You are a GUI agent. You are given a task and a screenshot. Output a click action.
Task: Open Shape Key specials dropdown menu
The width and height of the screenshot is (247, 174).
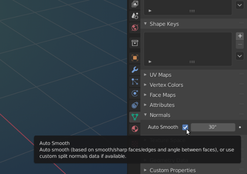(240, 56)
